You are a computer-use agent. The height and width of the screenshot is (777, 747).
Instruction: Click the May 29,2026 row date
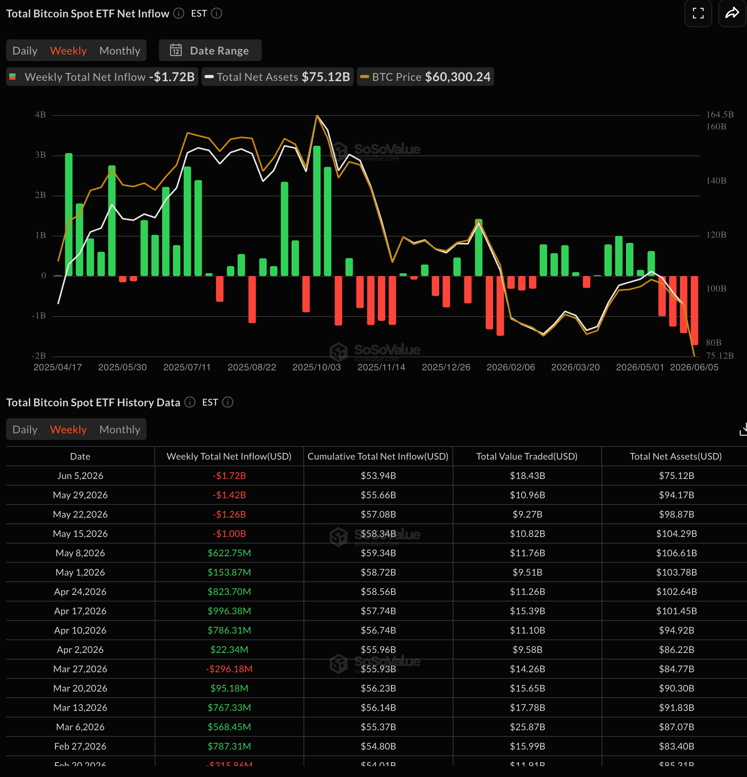(x=80, y=496)
